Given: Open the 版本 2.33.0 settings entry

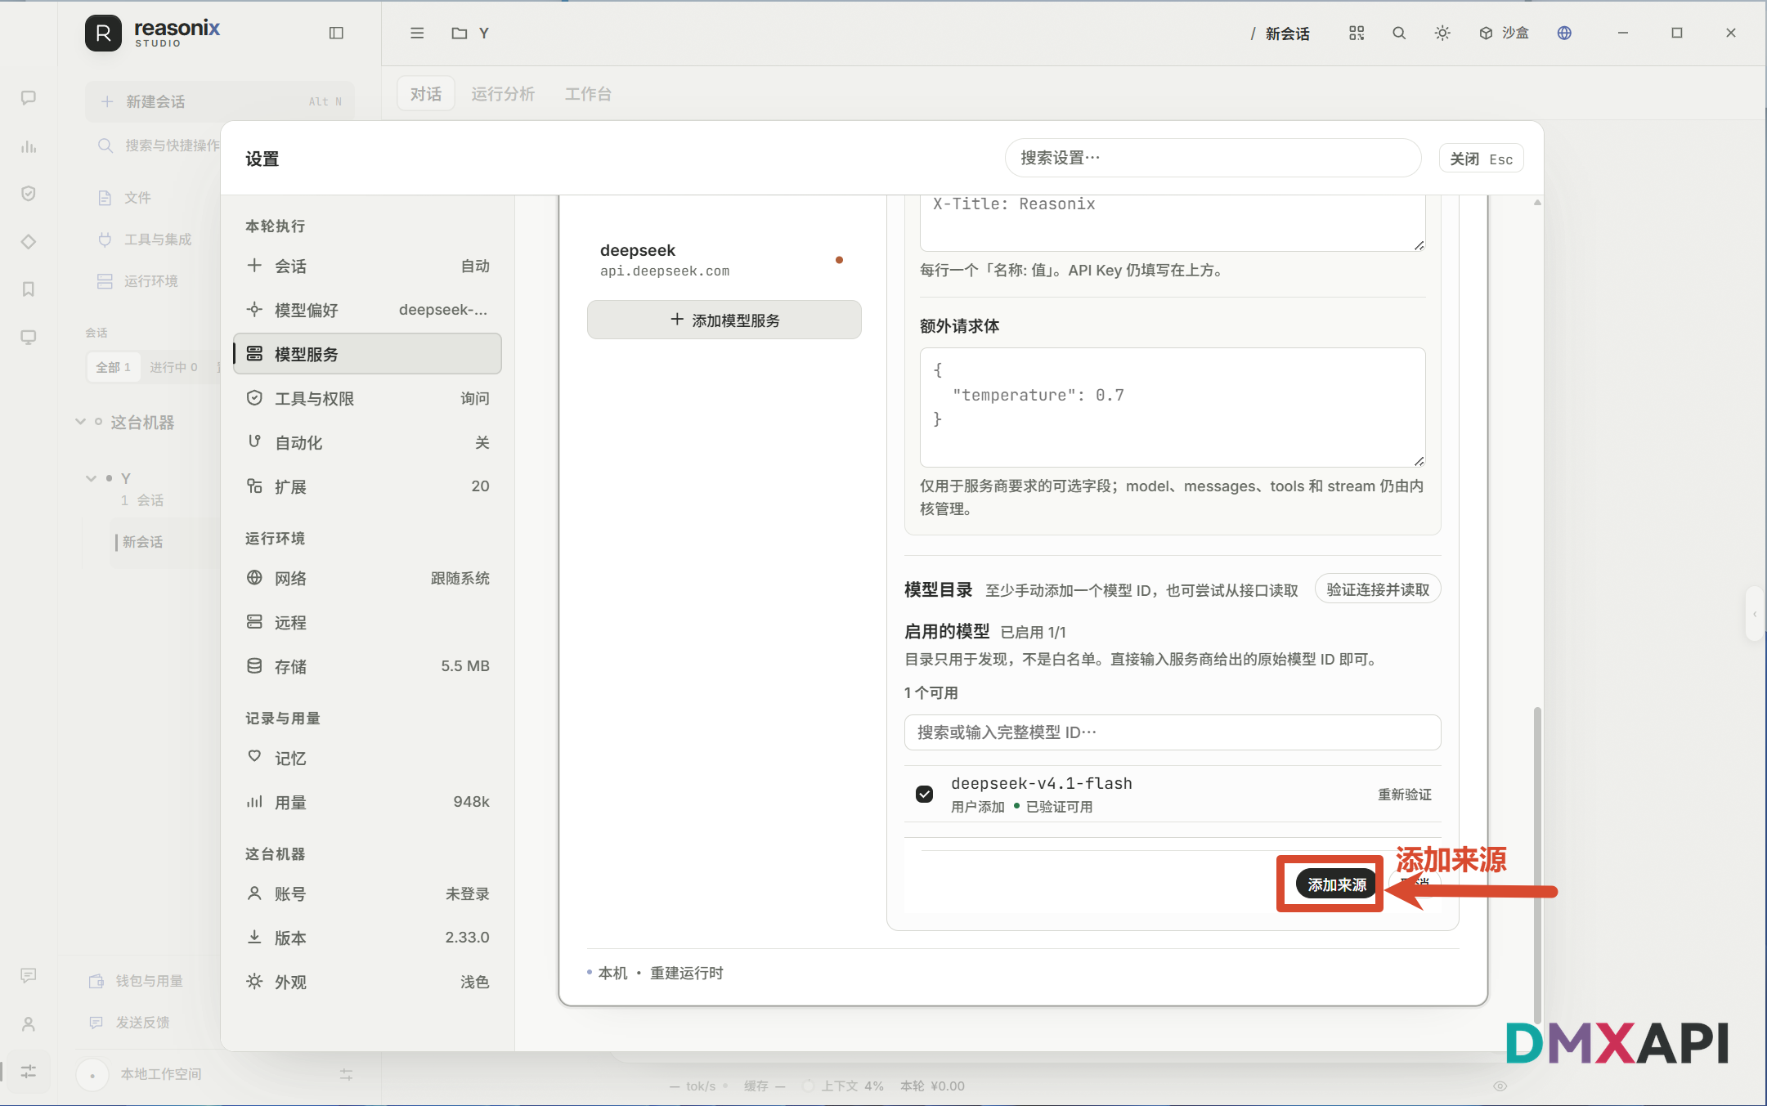Looking at the screenshot, I should (367, 938).
